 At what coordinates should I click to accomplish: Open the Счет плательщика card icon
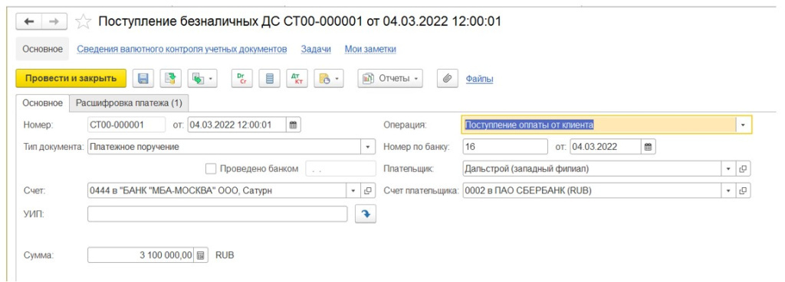coord(743,190)
